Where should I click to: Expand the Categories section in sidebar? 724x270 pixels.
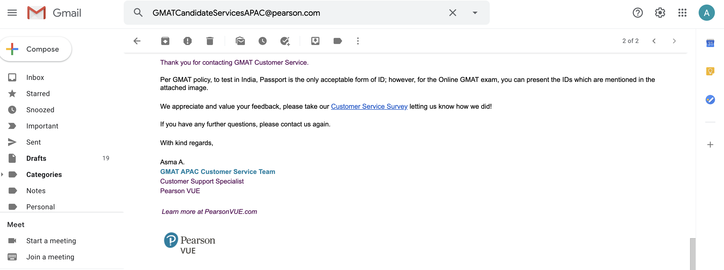(3, 174)
